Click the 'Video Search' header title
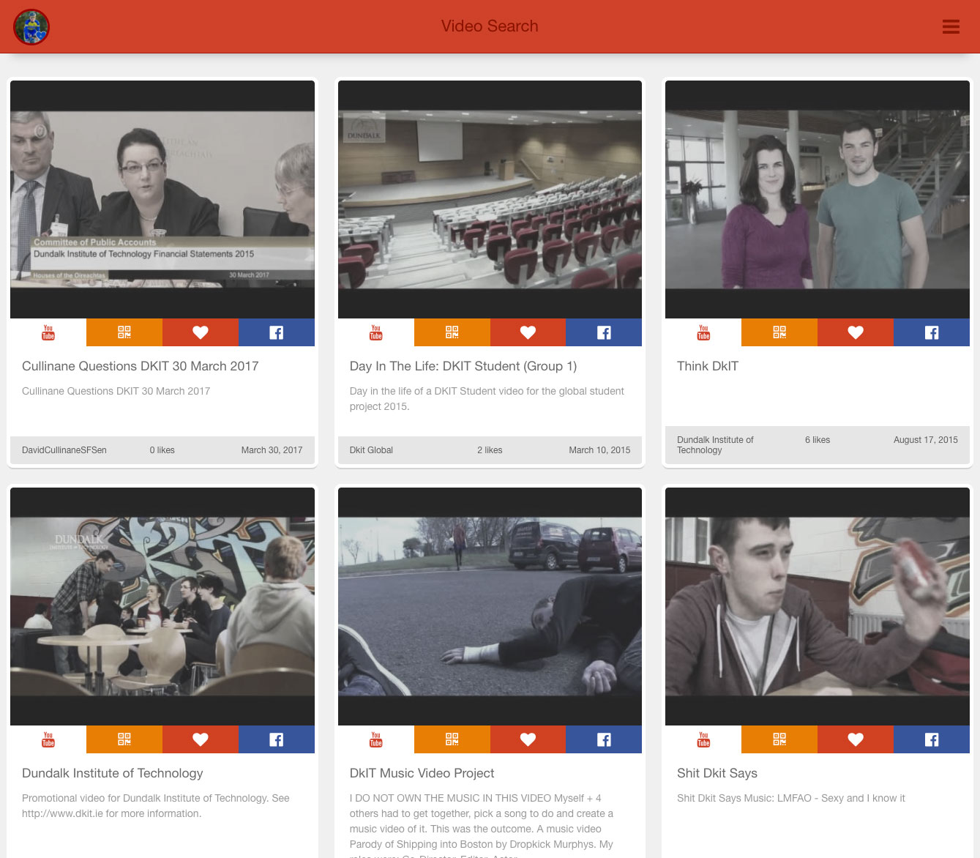The height and width of the screenshot is (858, 980). click(490, 26)
